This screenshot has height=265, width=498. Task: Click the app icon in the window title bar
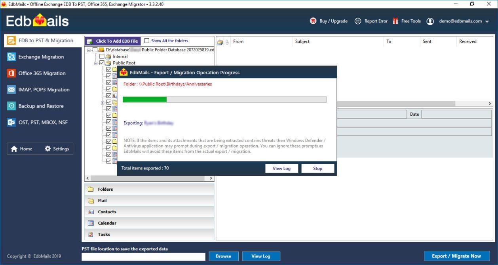[4, 4]
